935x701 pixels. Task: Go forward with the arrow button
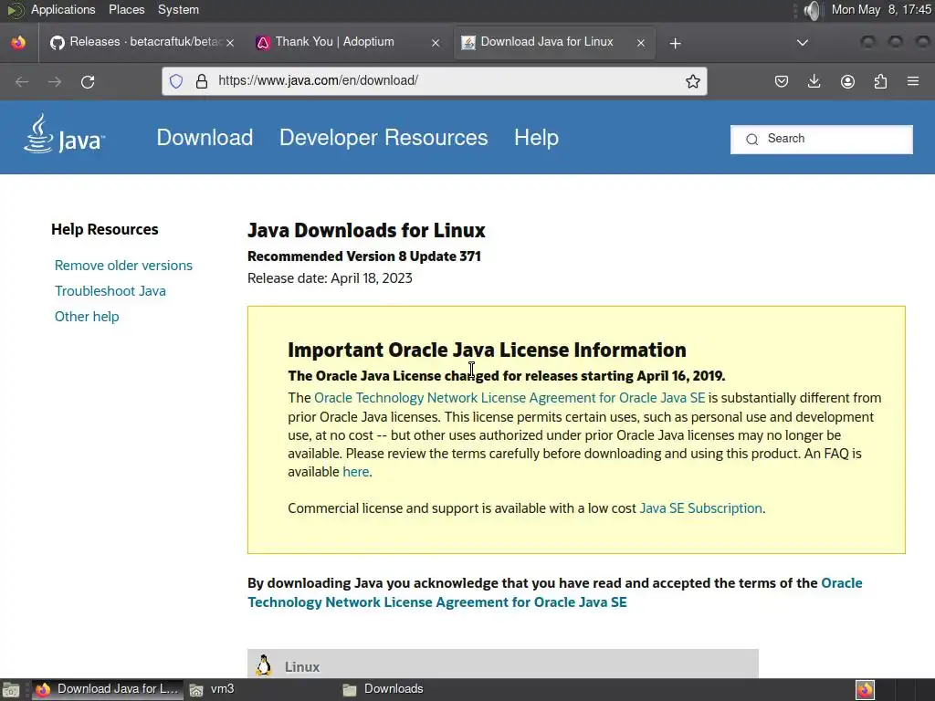click(x=55, y=81)
